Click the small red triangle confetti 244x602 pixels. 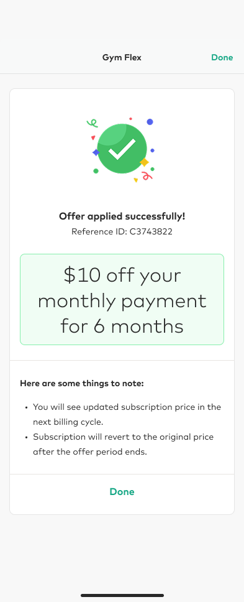pyautogui.click(x=93, y=137)
